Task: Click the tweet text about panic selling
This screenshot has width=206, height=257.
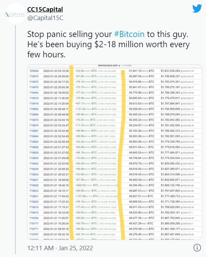Action: (x=109, y=44)
